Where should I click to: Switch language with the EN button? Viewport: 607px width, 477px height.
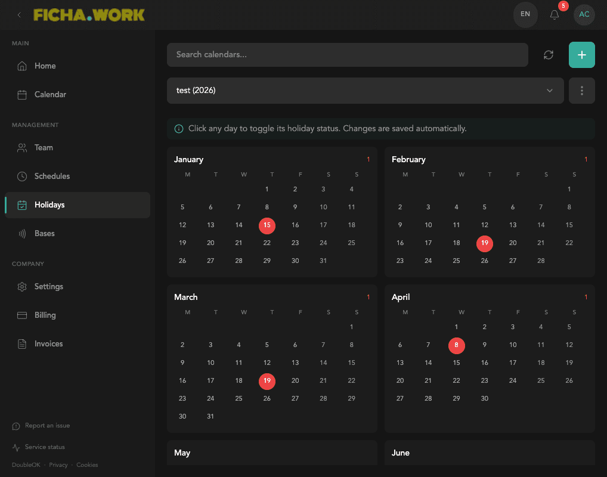pos(525,15)
